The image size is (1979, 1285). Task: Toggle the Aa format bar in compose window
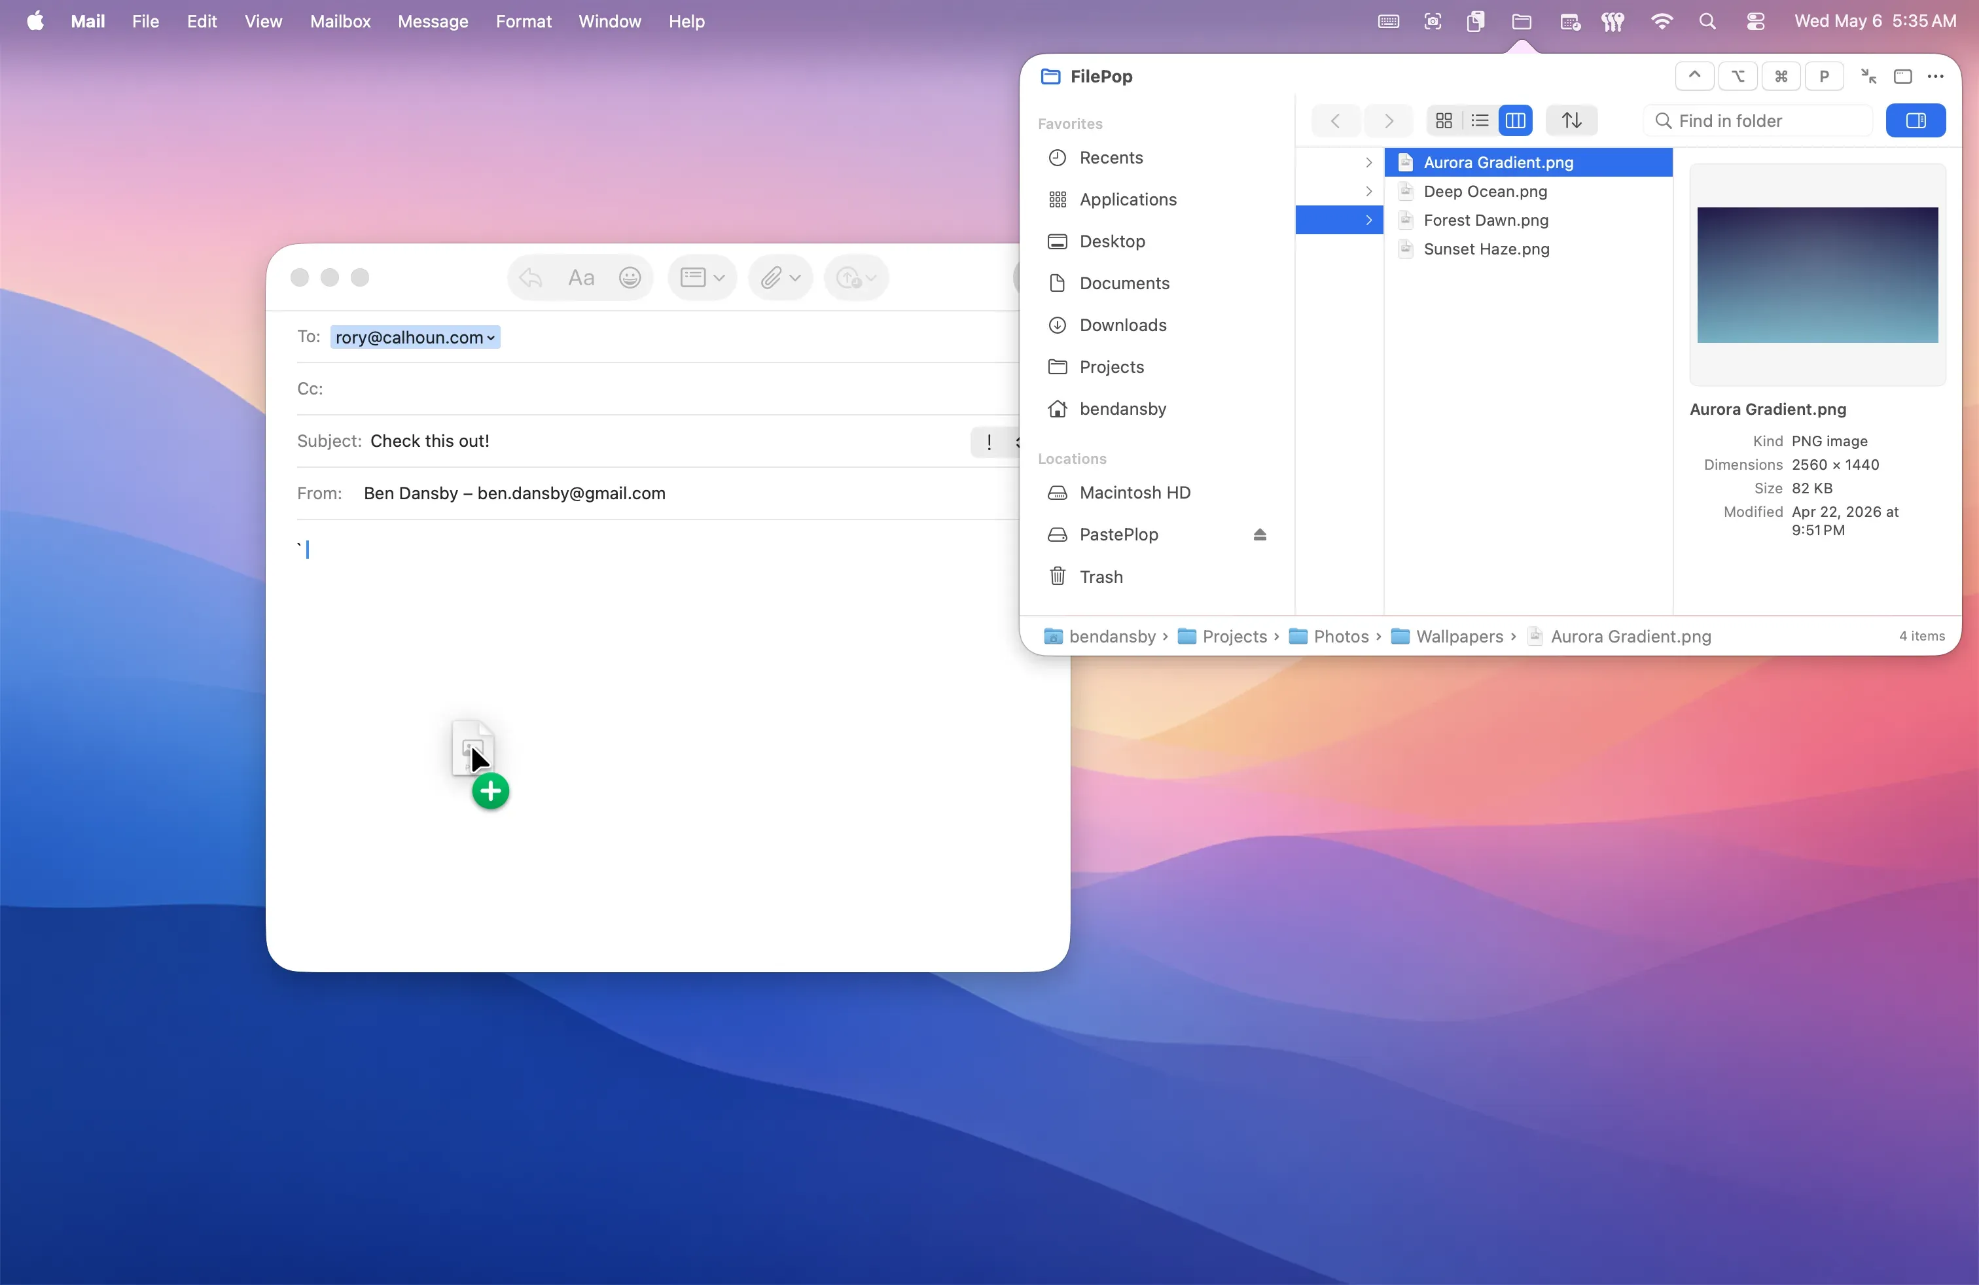pyautogui.click(x=580, y=277)
